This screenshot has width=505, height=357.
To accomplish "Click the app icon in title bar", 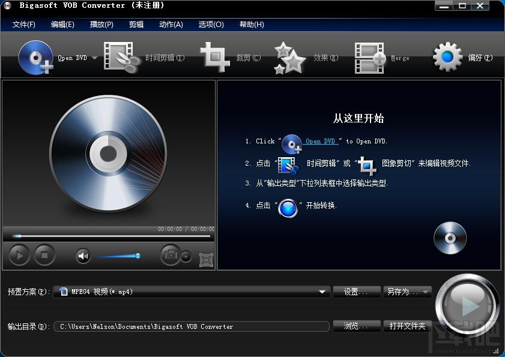I will click(7, 5).
